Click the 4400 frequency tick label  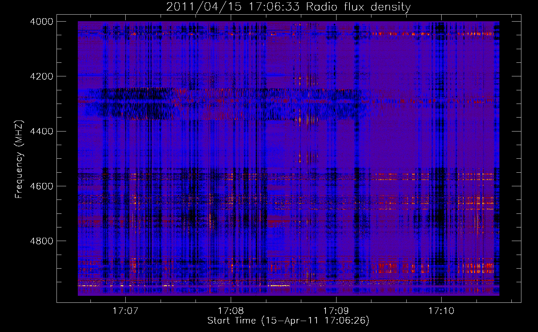click(x=42, y=131)
